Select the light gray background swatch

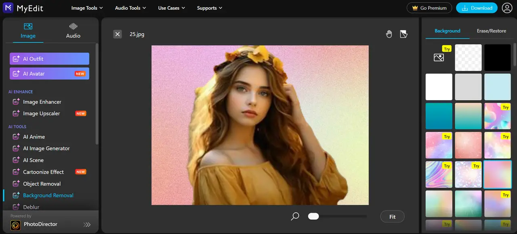[468, 87]
